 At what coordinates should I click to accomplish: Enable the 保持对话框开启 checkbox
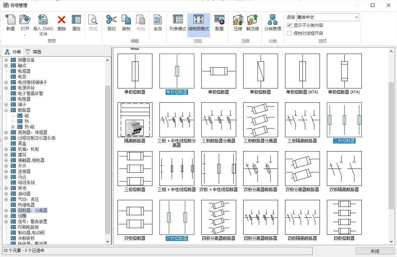tap(289, 33)
